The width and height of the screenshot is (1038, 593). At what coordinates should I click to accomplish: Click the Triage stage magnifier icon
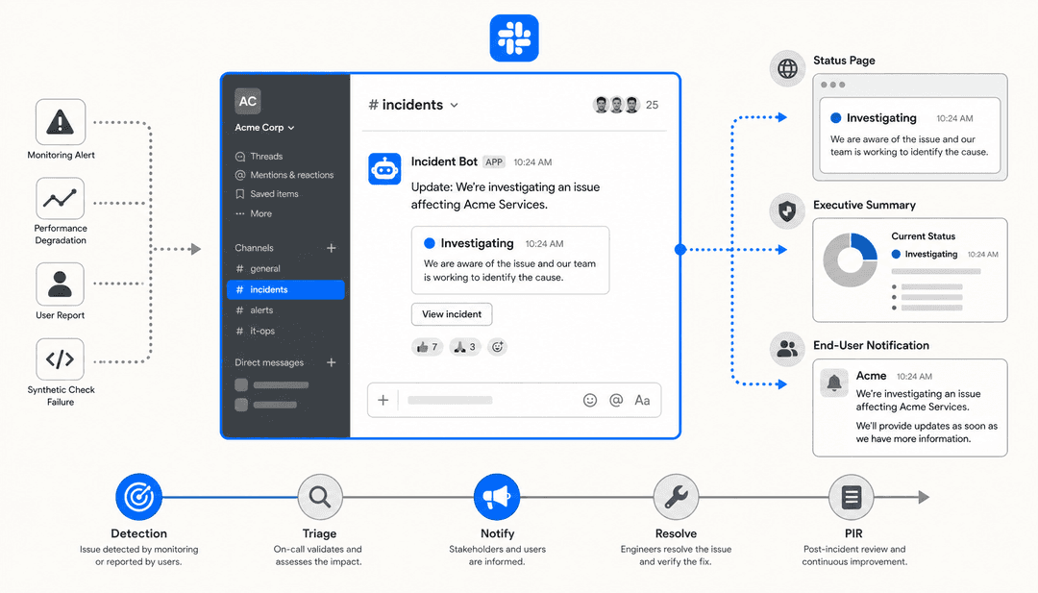point(320,497)
